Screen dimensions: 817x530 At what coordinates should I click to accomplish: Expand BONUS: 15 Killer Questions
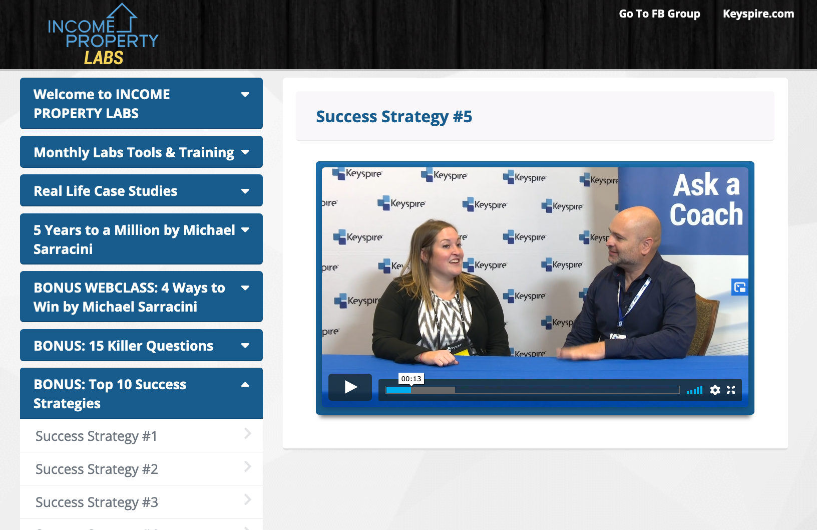click(141, 346)
